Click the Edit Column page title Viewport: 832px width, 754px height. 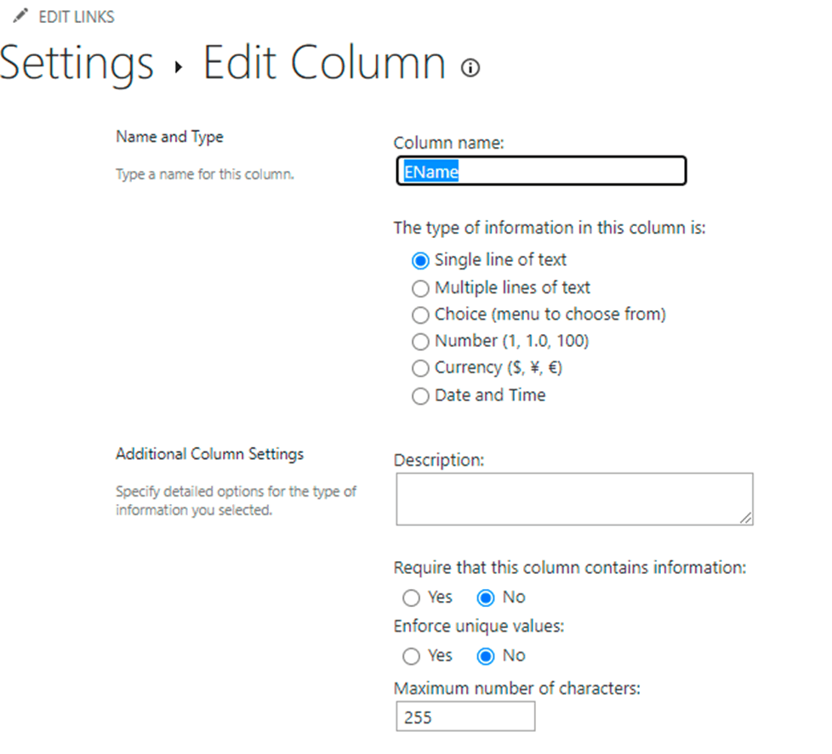[x=324, y=63]
